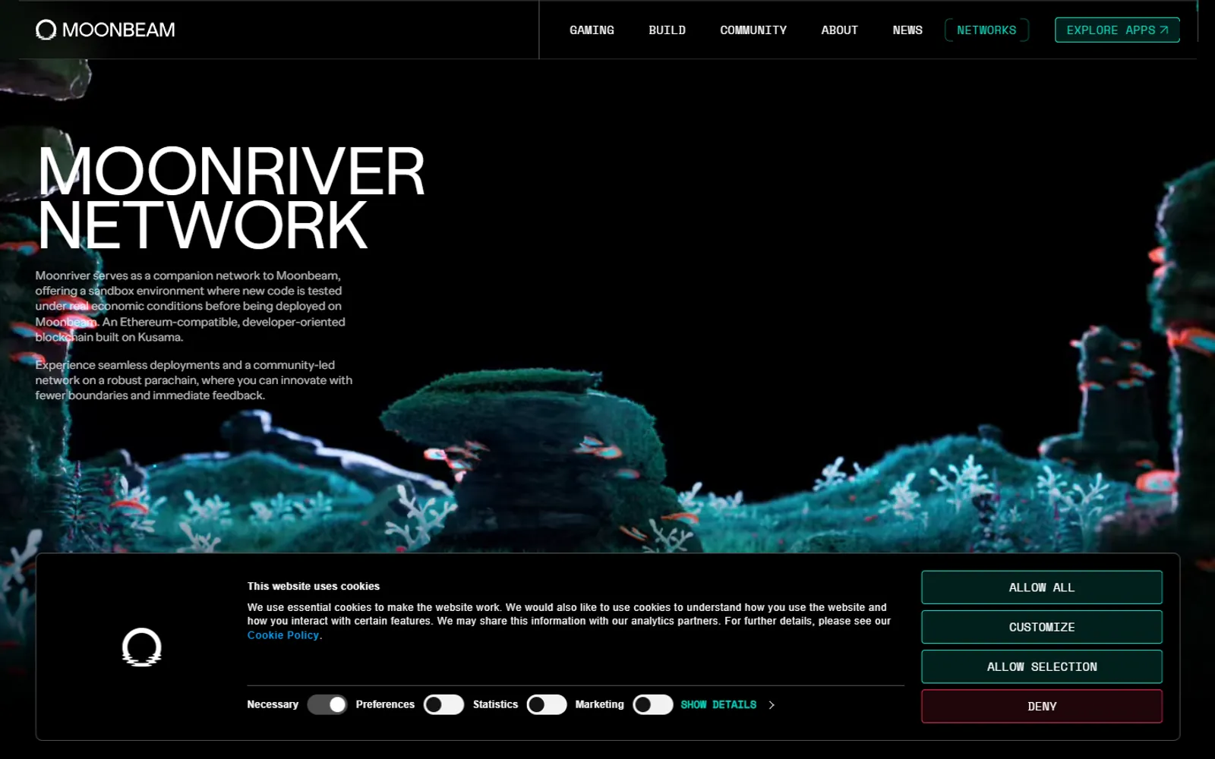Enable the Statistics cookies switch
The image size is (1215, 759).
[547, 705]
